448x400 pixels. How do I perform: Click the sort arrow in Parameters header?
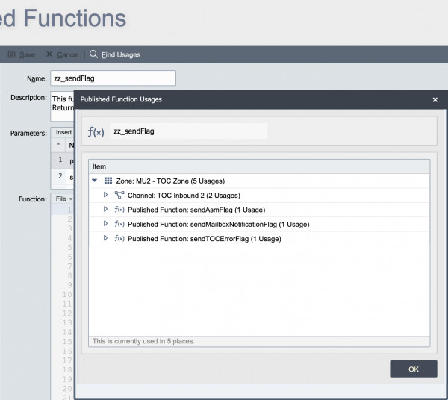tap(58, 143)
